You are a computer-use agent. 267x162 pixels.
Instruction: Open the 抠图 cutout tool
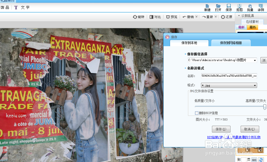coord(239,8)
